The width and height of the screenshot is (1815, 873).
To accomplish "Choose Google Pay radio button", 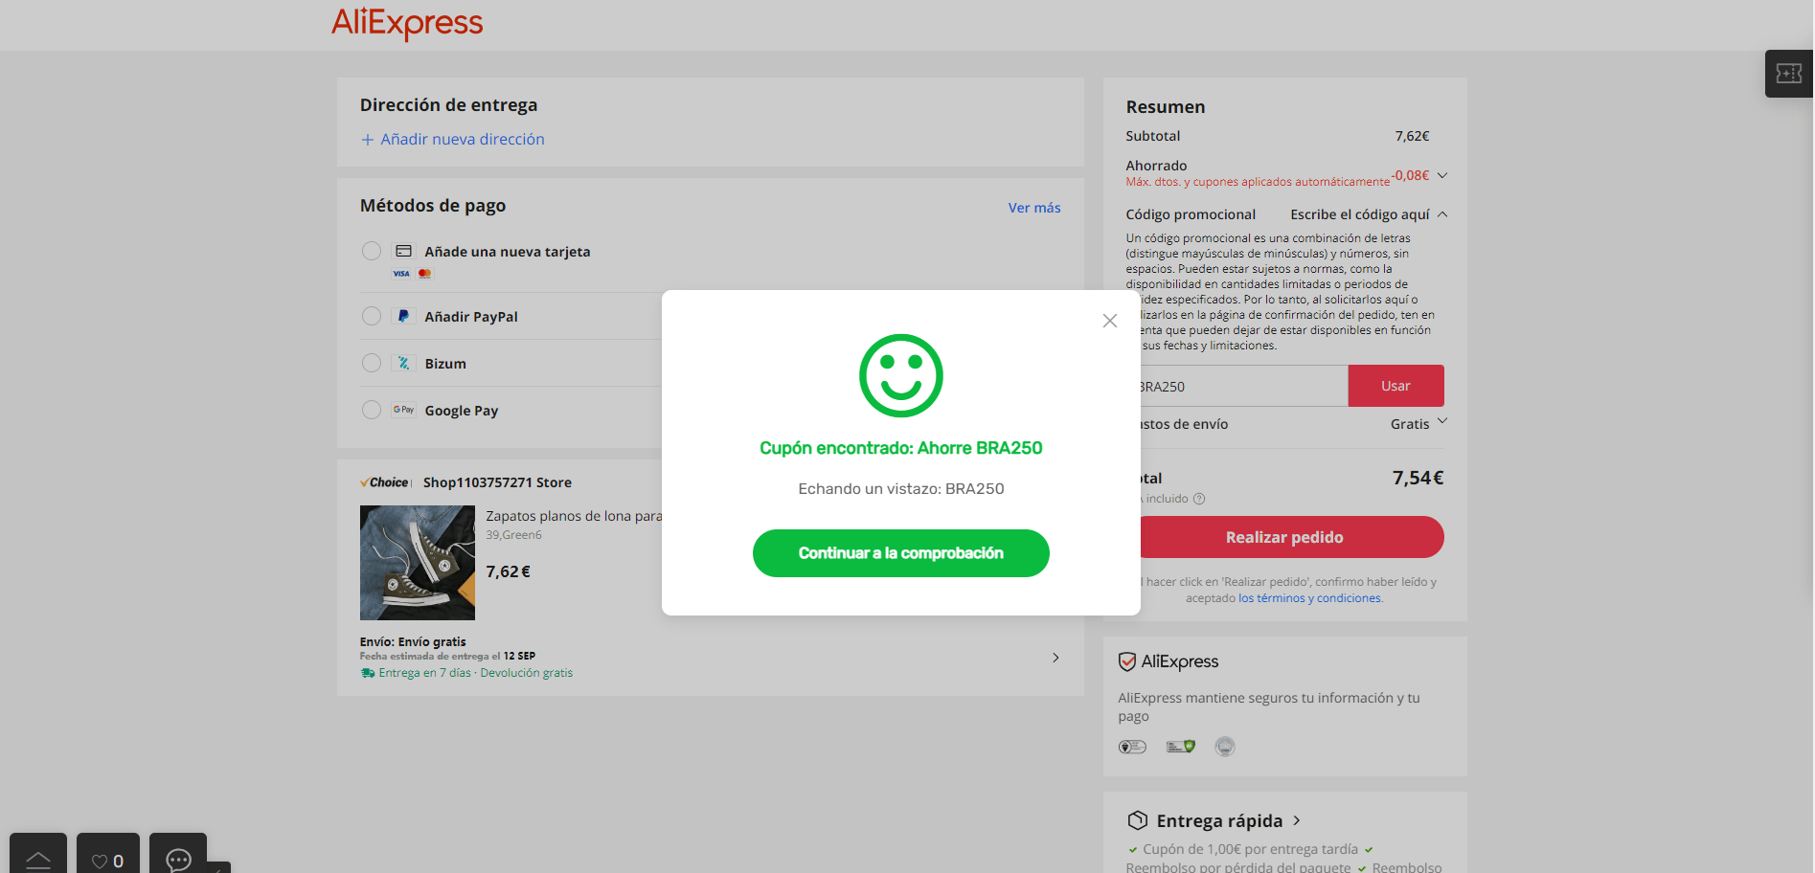I will pyautogui.click(x=372, y=410).
